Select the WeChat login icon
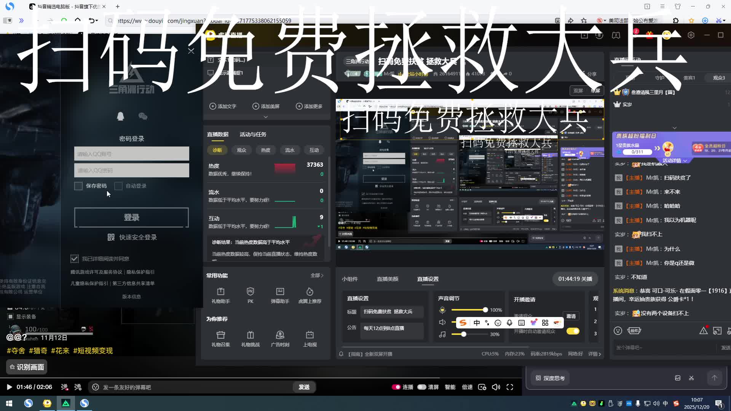This screenshot has height=411, width=731. click(143, 116)
